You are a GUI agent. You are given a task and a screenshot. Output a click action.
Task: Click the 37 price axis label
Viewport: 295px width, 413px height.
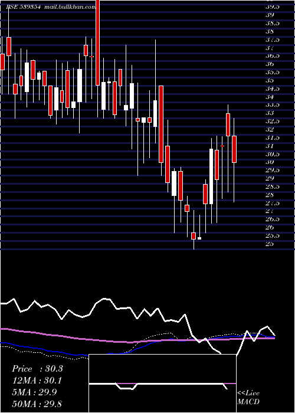coord(269,48)
